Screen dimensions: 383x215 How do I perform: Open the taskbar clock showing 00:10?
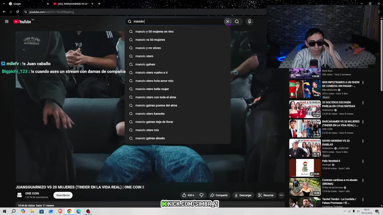pos(367,211)
